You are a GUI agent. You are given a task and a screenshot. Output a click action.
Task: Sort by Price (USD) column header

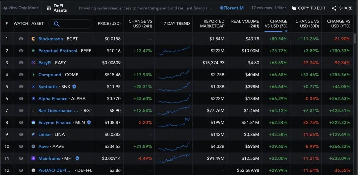[109, 24]
